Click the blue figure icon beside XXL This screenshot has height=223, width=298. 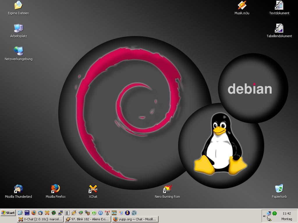pyautogui.click(x=121, y=213)
